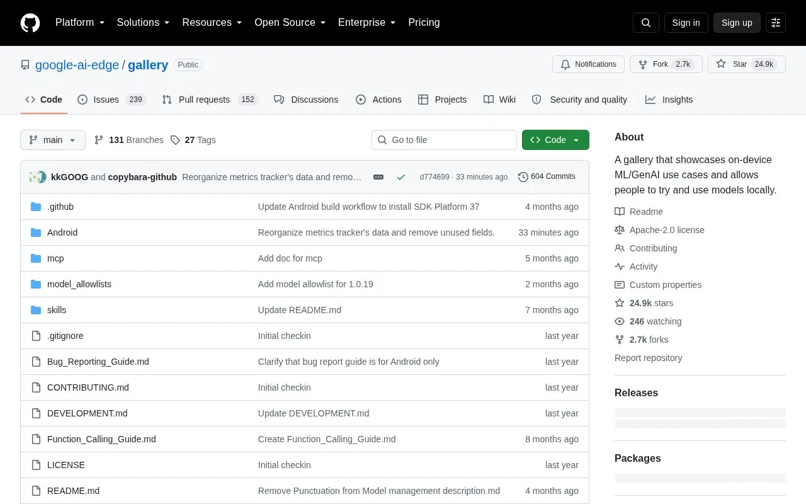Open the Activity link in About
This screenshot has height=504, width=806.
click(x=636, y=266)
